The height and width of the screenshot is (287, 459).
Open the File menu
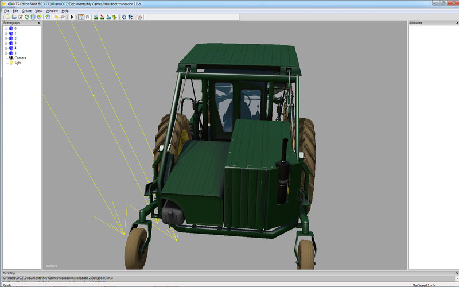(x=6, y=11)
